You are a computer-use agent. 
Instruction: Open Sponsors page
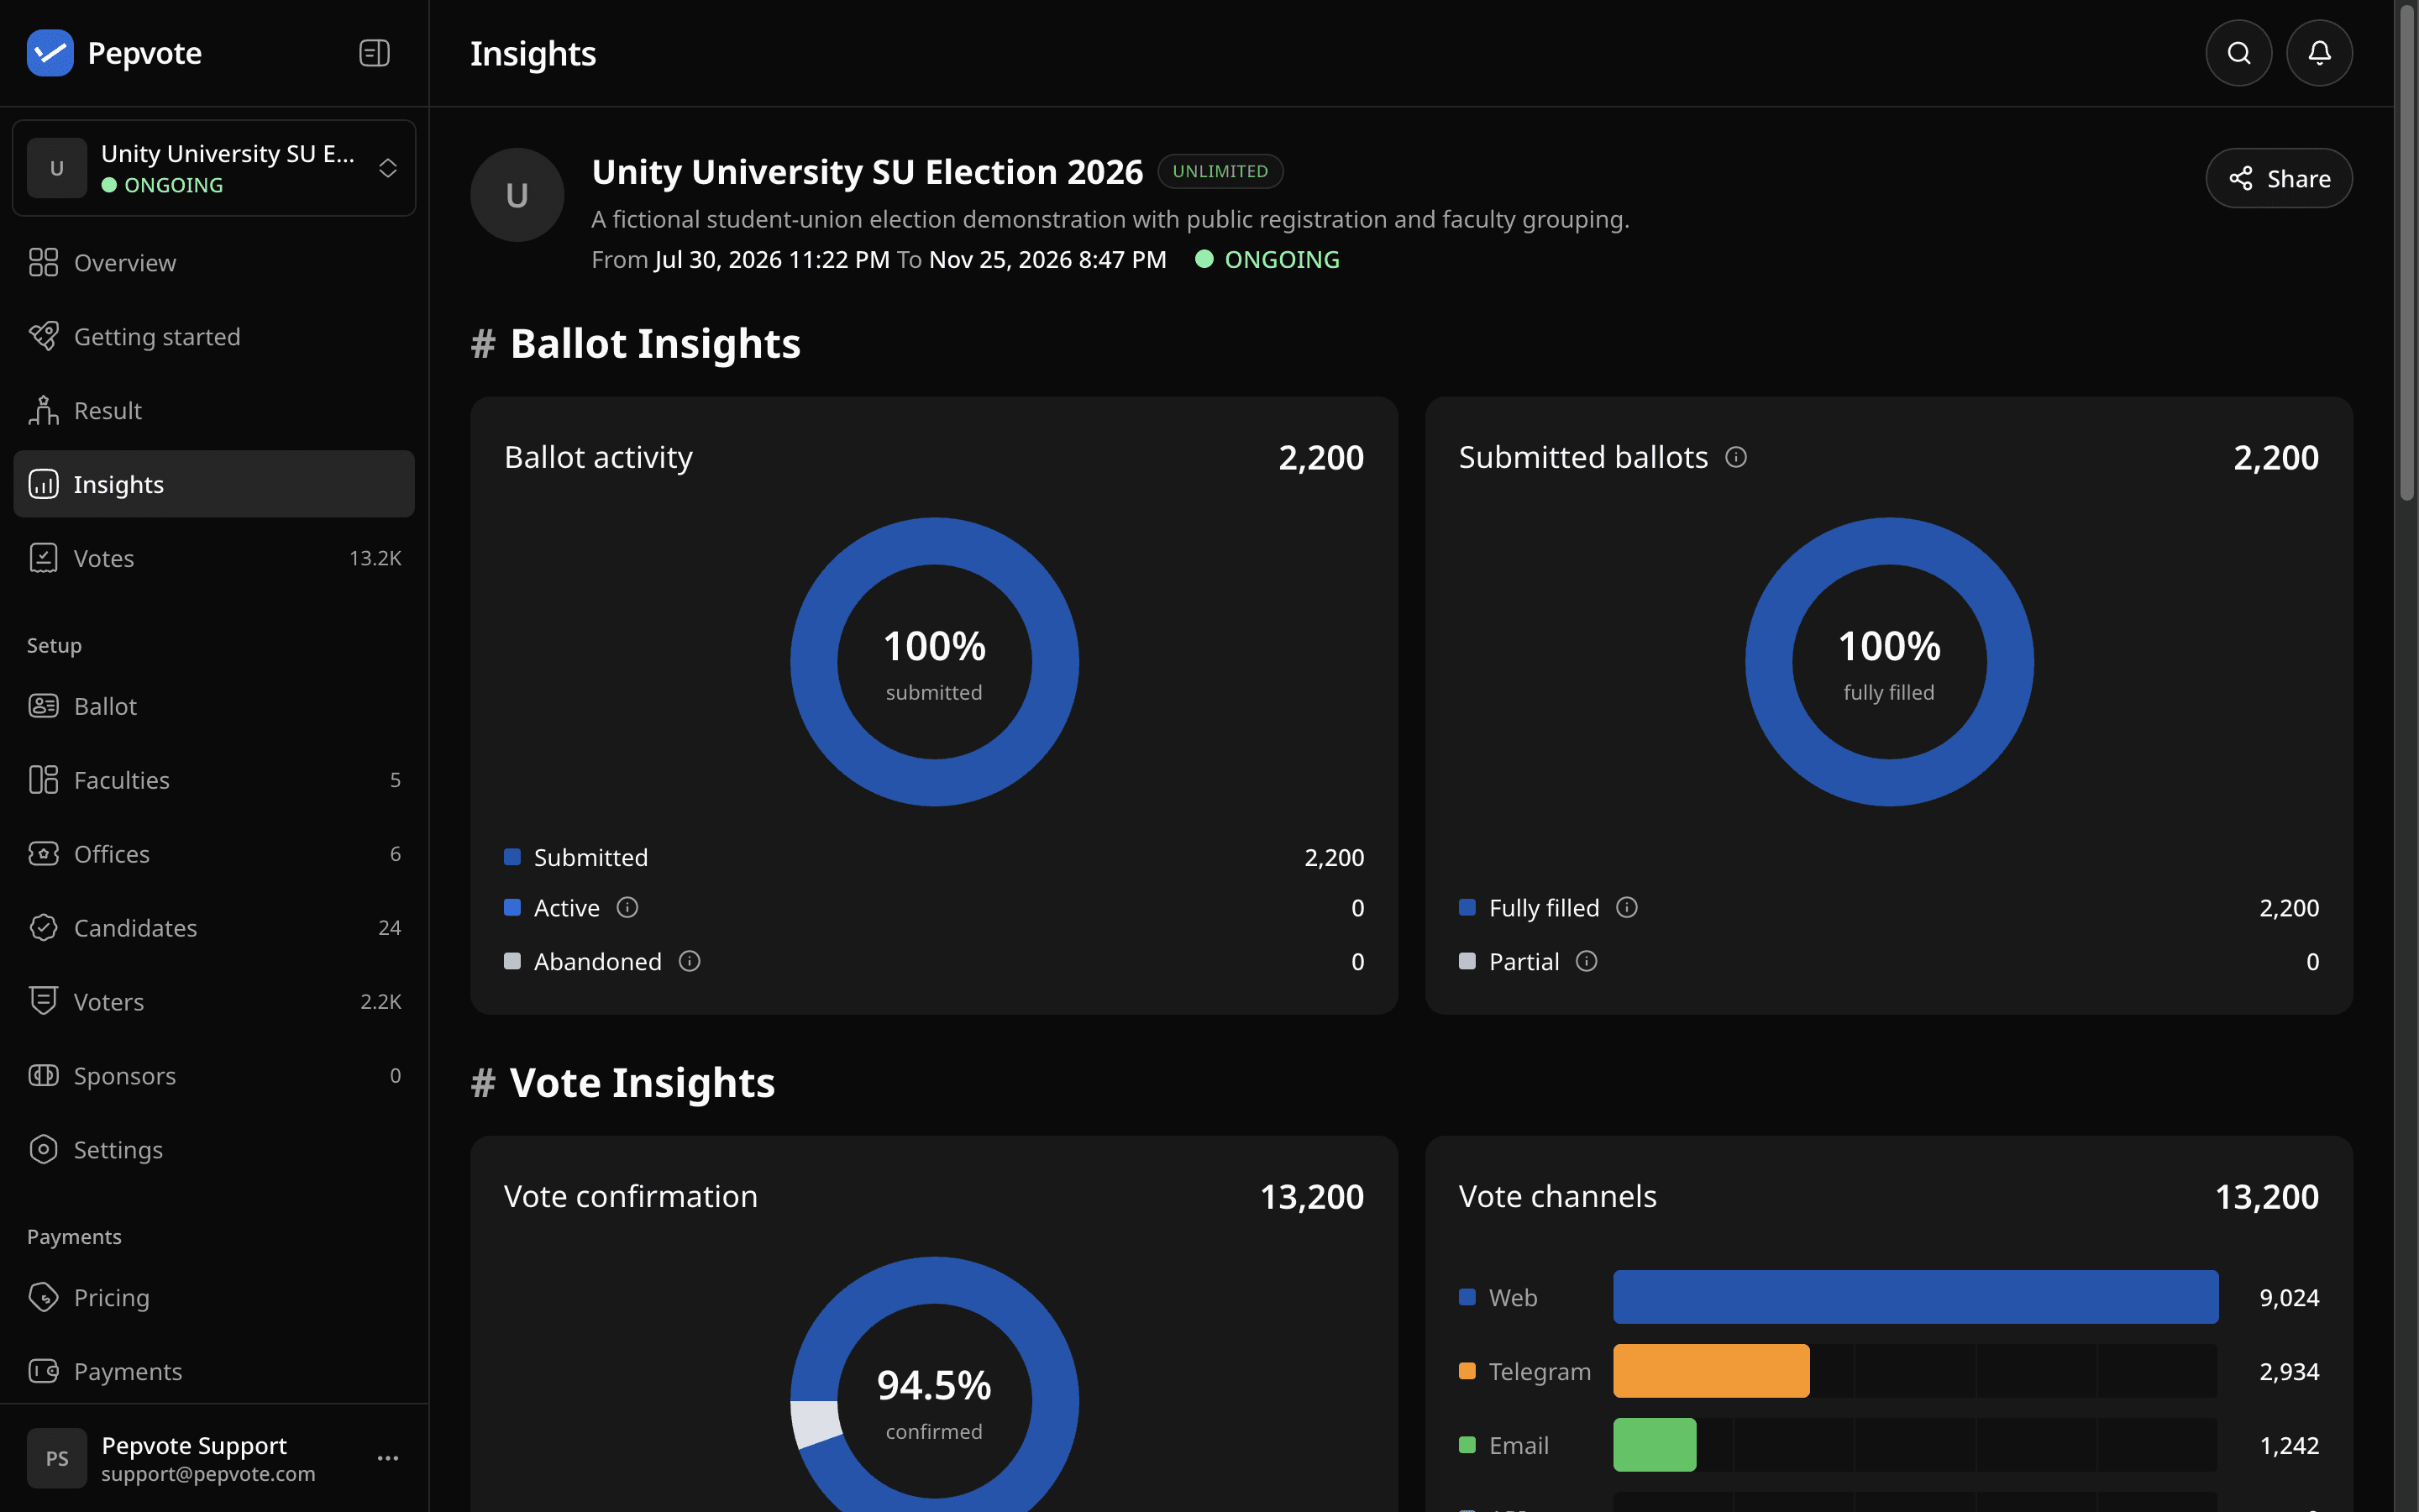pos(214,1076)
